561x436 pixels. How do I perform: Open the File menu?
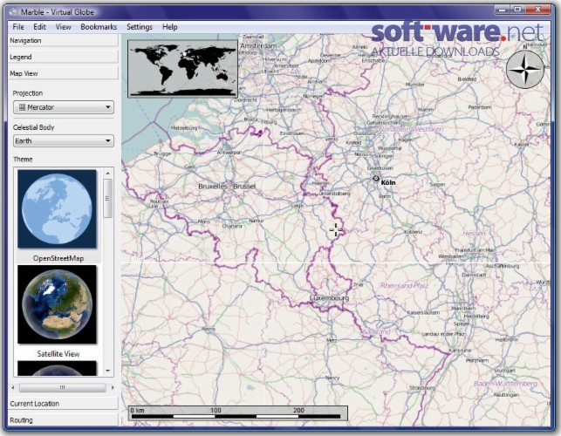coord(18,27)
